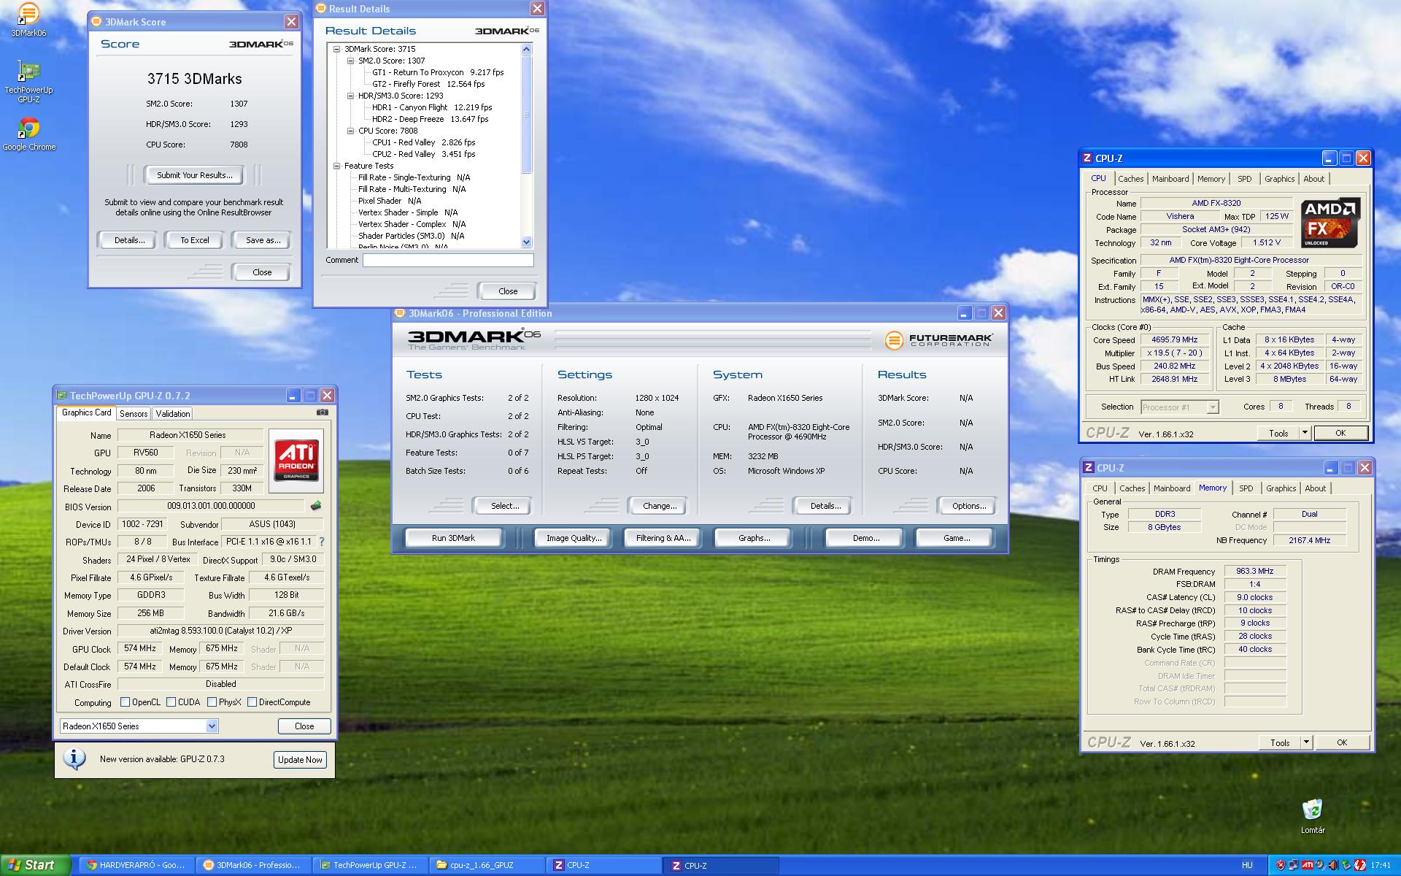Click the Safely Remove Hardware tray icon

1346,865
